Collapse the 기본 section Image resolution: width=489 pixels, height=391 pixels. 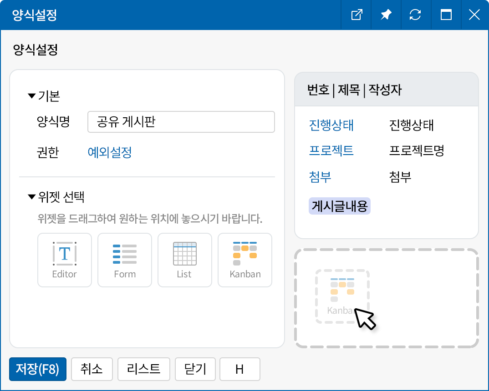pos(30,96)
